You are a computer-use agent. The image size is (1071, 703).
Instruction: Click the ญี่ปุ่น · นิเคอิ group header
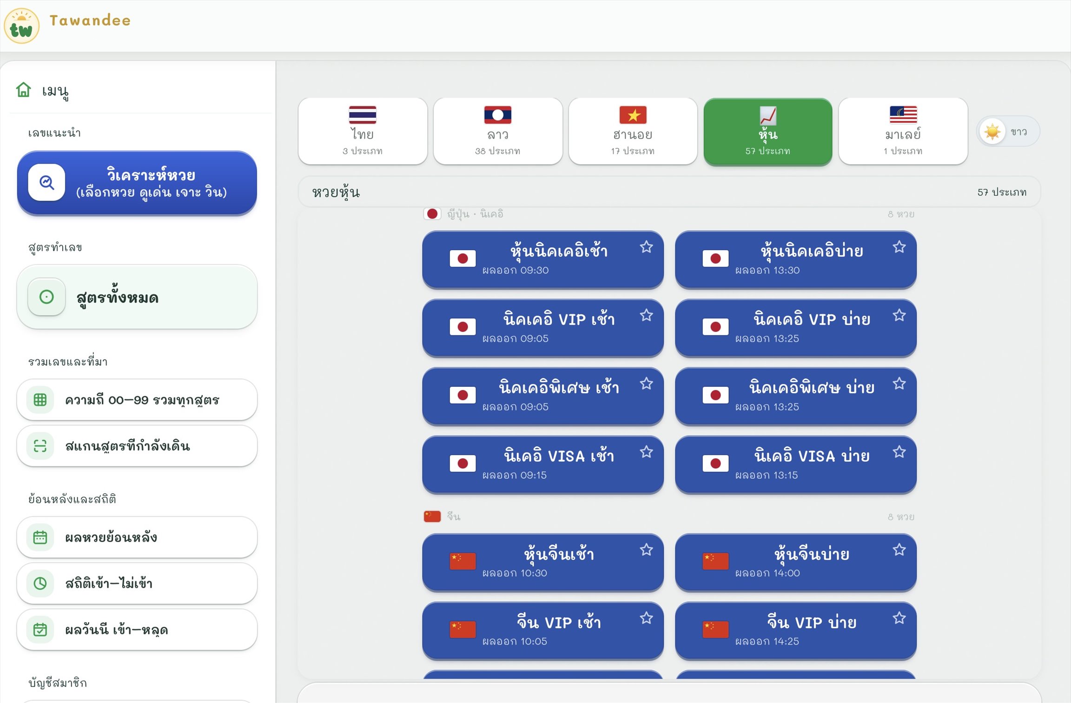tap(669, 214)
